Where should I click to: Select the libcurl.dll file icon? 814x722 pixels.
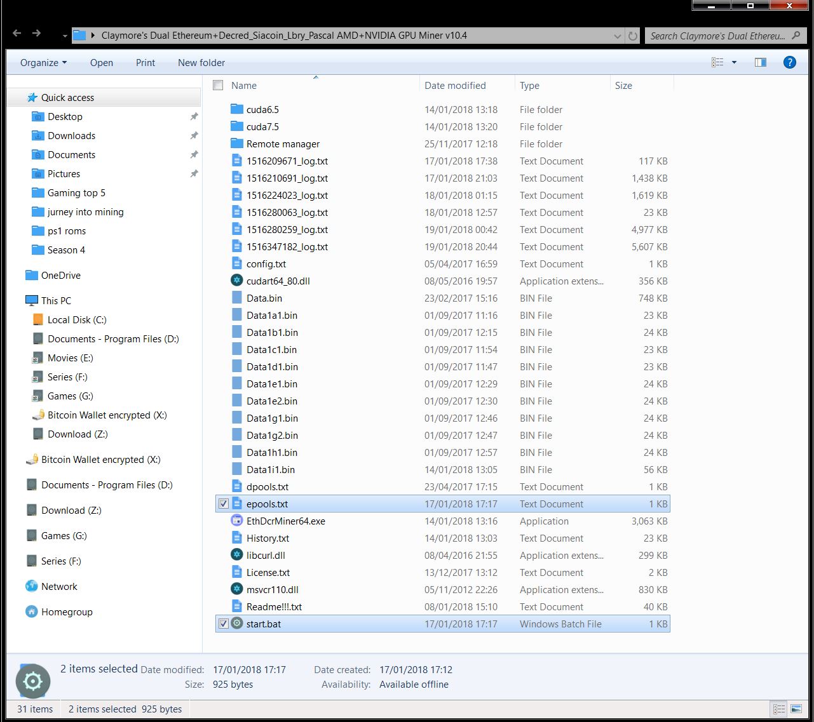[x=237, y=555]
